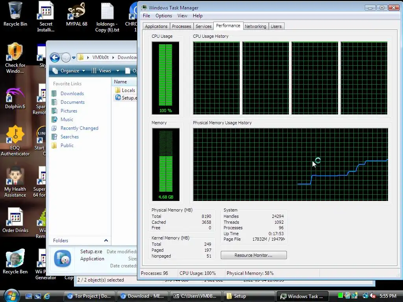Screen dimensions: 403x302
Task: Open the loldongs - Copy (6).txt file
Action: click(x=107, y=17)
